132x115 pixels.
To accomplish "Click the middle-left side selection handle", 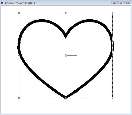I will (x=19, y=55).
